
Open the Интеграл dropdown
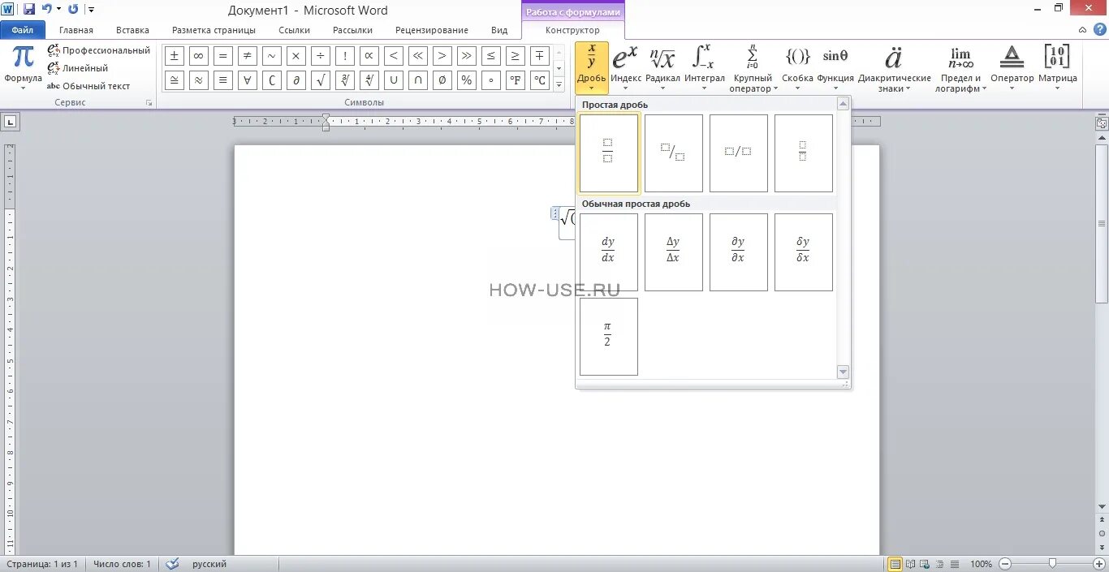[x=704, y=68]
